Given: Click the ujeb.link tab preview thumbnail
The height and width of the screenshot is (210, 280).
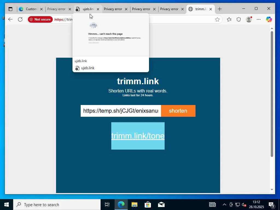Looking at the screenshot, I should pos(111,35).
